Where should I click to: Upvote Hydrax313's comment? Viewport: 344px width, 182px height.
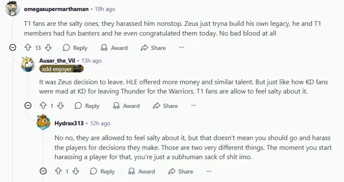coord(58,171)
